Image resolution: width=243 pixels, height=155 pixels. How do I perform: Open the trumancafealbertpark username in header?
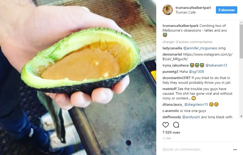coord(193,8)
